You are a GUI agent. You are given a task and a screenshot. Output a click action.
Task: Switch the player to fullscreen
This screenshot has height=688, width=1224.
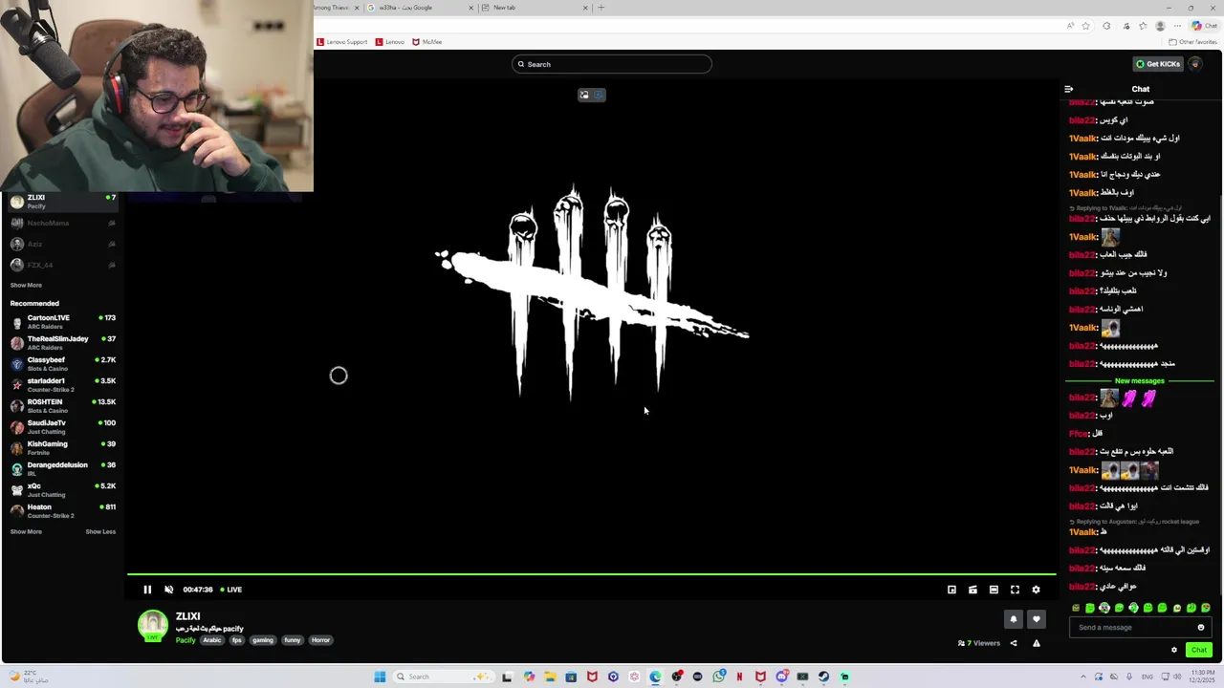(1015, 590)
